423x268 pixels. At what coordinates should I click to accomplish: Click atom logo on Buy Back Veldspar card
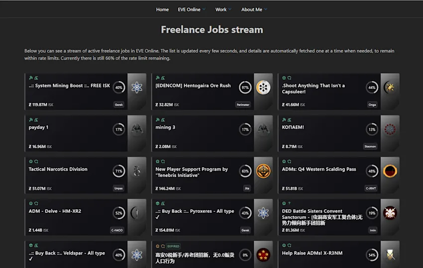coord(137,255)
